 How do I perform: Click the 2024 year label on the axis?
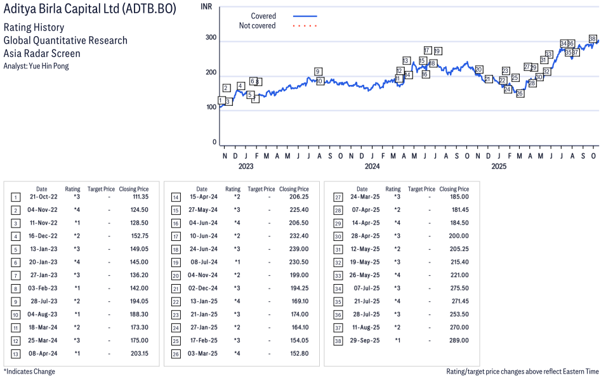click(372, 167)
